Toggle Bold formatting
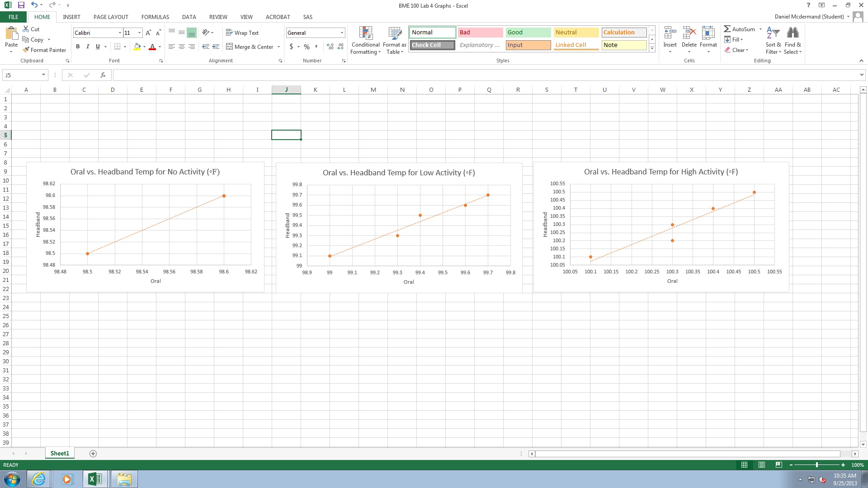Viewport: 868px width, 488px height. pos(78,47)
